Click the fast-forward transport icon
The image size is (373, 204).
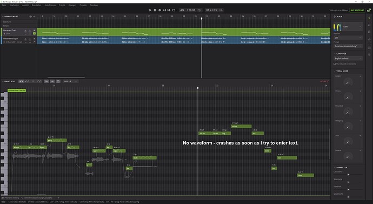[169, 10]
